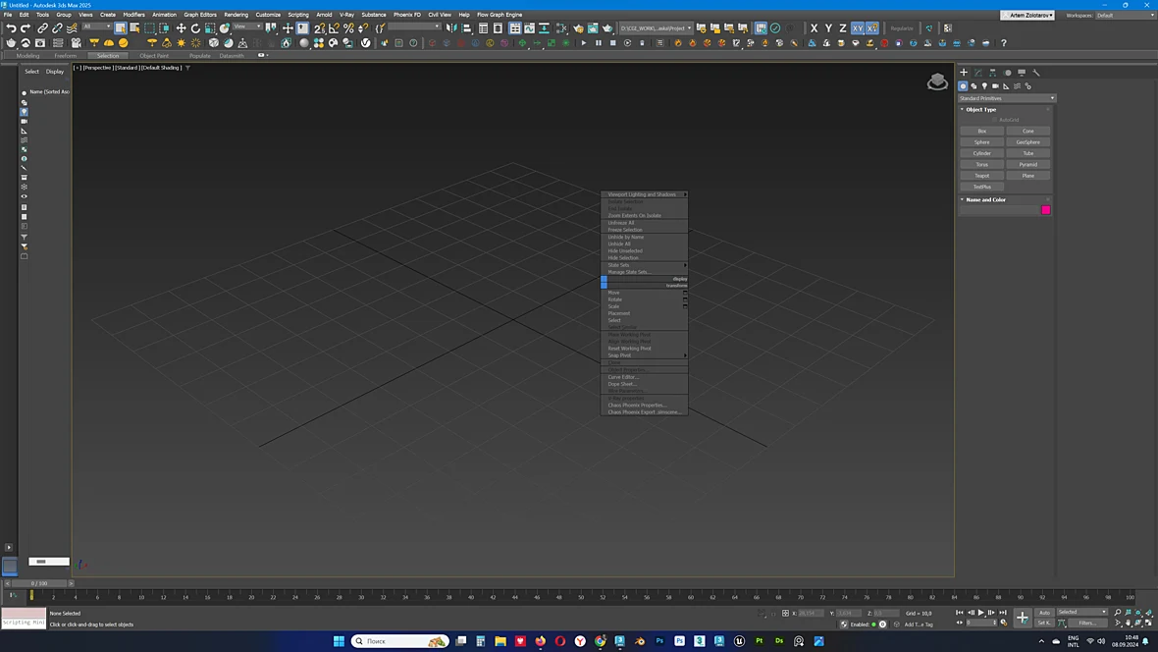Select the Geometry category icon
This screenshot has height=652, width=1158.
[963, 85]
